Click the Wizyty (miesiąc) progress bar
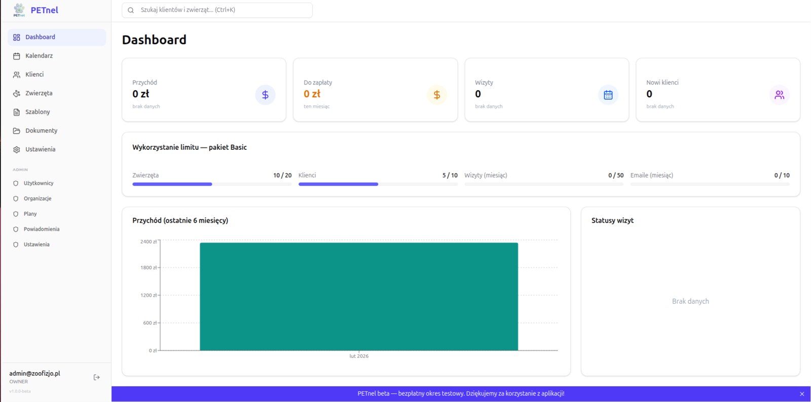 [544, 184]
